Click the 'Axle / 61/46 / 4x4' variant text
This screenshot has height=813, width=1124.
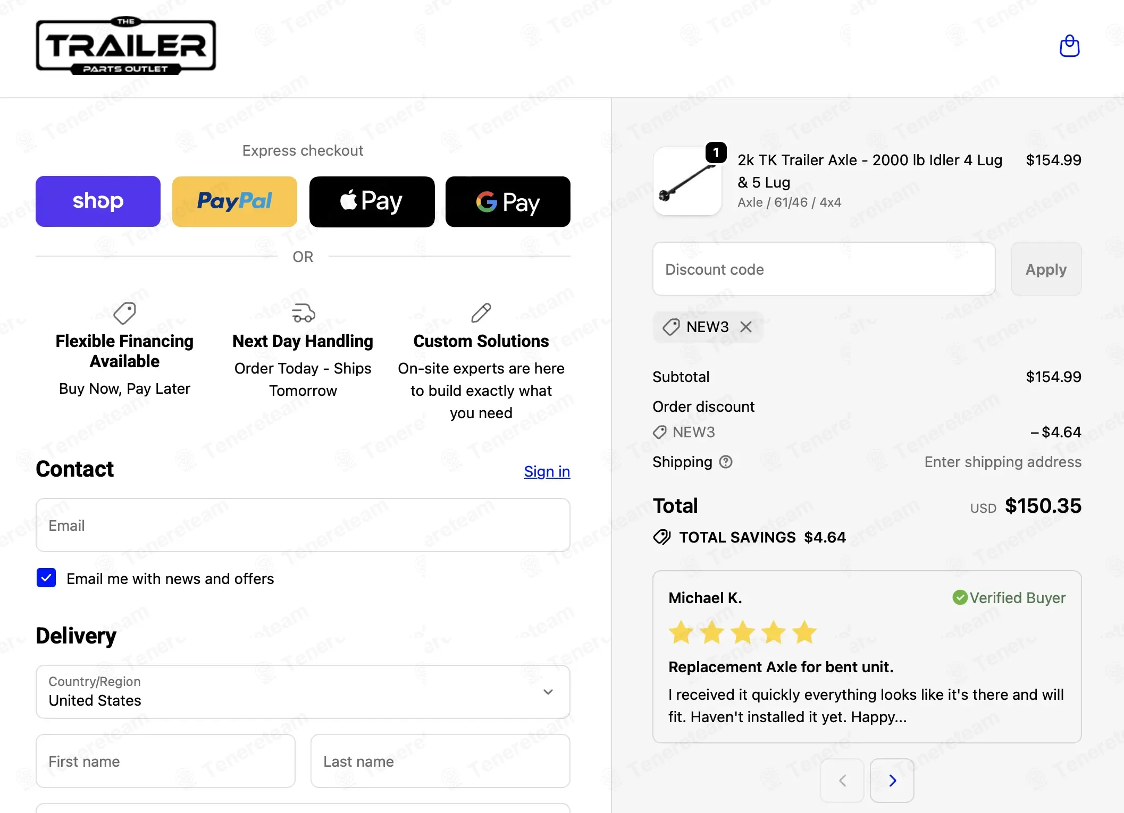coord(790,202)
